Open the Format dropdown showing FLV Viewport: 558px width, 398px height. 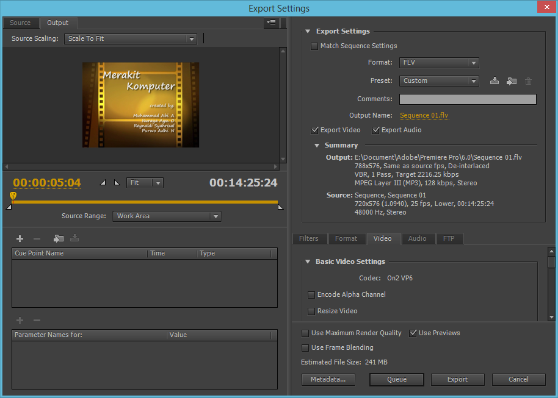[x=439, y=63]
